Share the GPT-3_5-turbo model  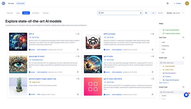tap(152, 50)
